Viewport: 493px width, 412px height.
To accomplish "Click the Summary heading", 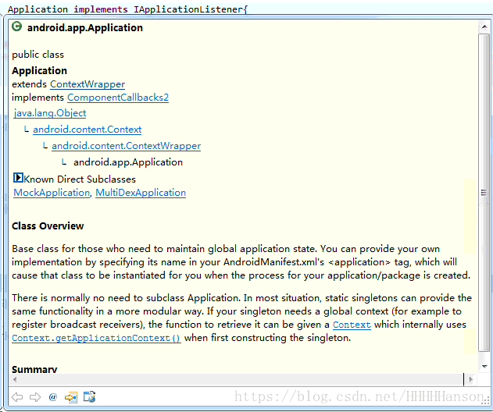I will pos(34,369).
